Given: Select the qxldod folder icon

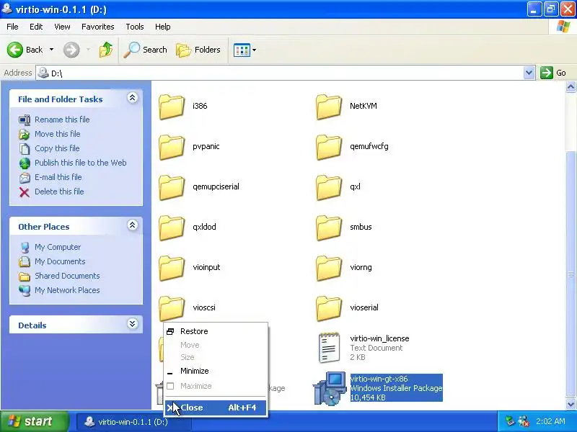Looking at the screenshot, I should pyautogui.click(x=172, y=228).
